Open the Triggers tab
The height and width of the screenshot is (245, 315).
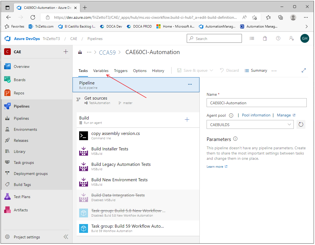pyautogui.click(x=121, y=71)
